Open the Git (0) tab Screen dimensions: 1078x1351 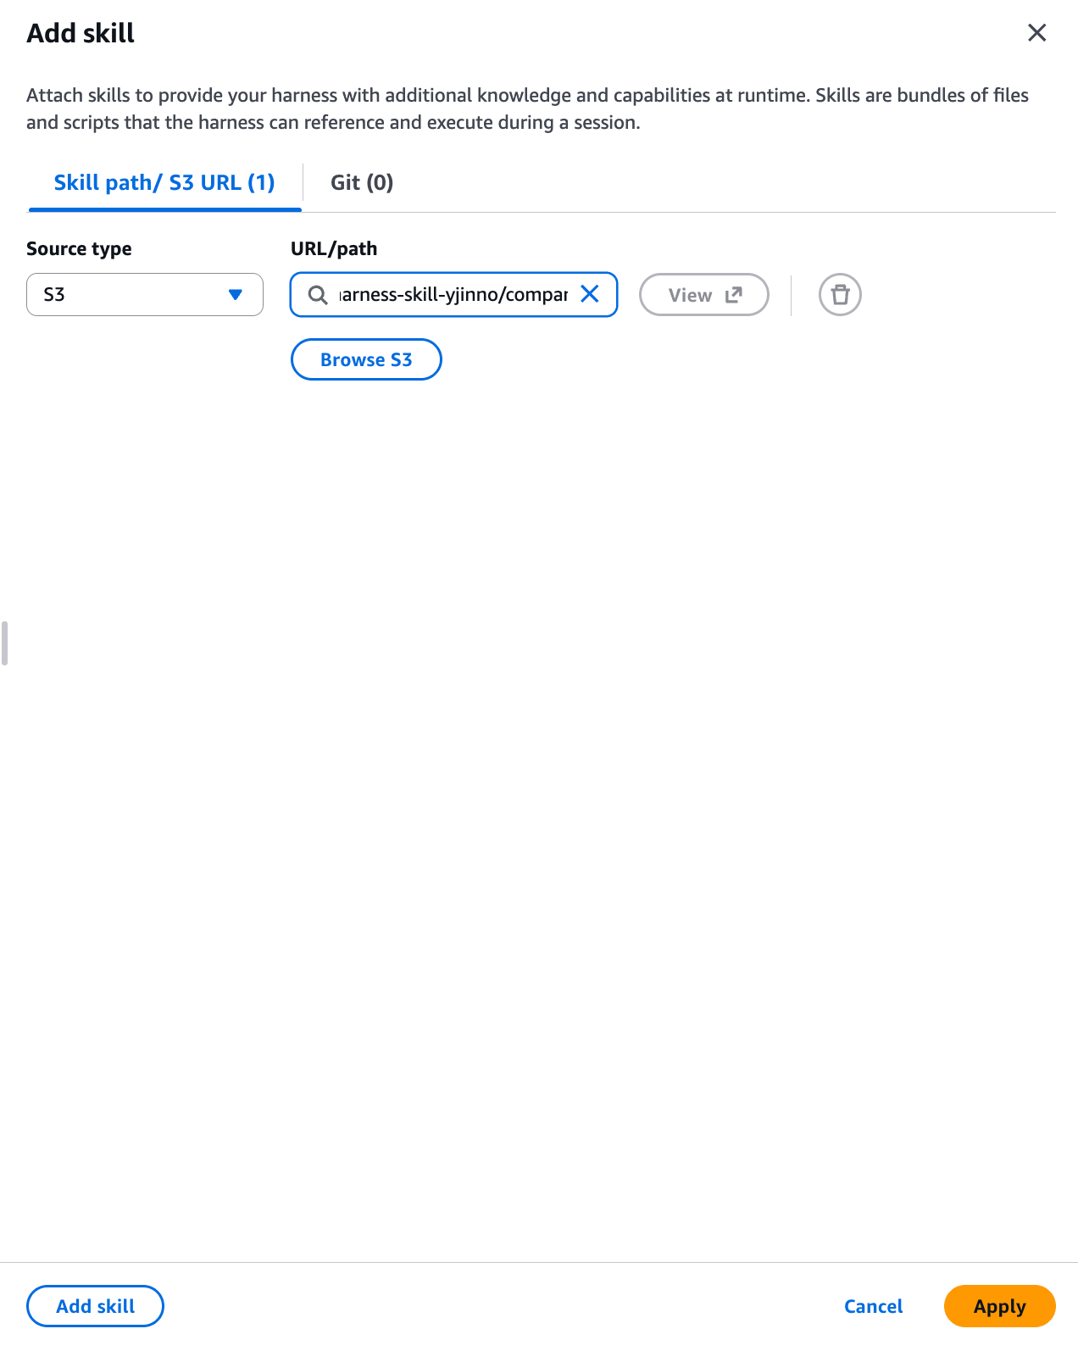point(362,183)
